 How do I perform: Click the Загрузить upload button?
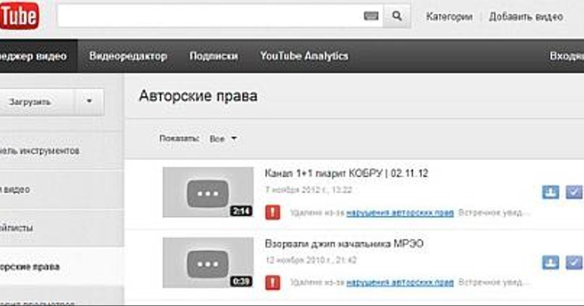click(x=30, y=102)
